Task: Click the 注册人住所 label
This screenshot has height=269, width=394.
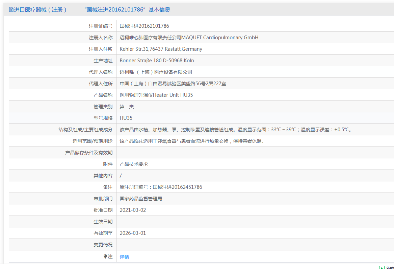Action: [x=101, y=49]
